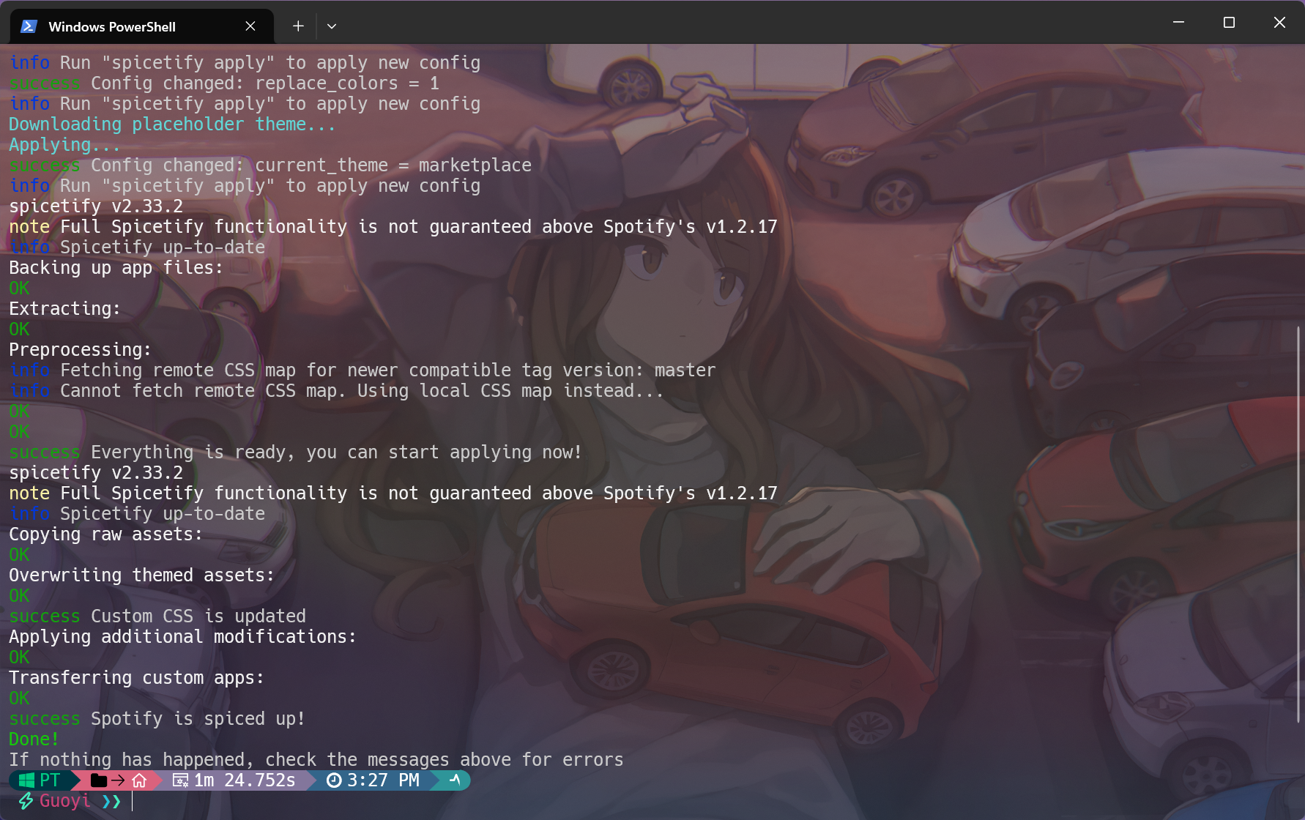Click the heartbeat icon in the teal segment
Screen dimensions: 1305x820
[x=454, y=780]
